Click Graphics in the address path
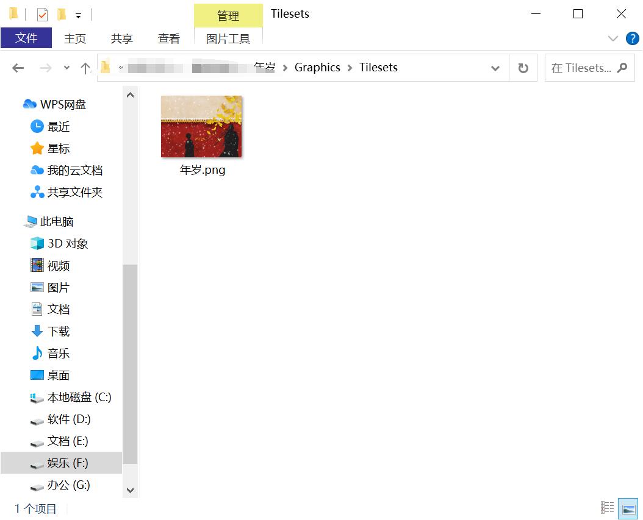Screen dimensions: 643x520 coord(317,67)
